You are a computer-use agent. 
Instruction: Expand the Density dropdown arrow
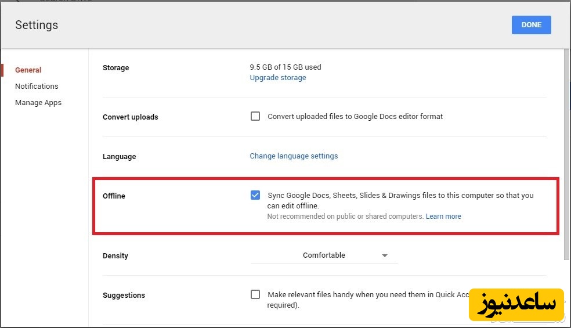coord(384,256)
